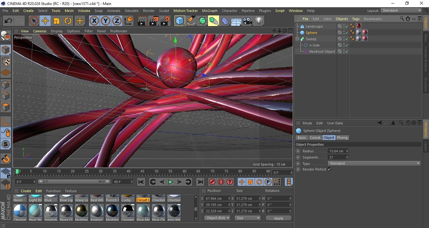This screenshot has width=429, height=228.
Task: Toggle Landscape object enabled checkmark
Action: point(347,26)
